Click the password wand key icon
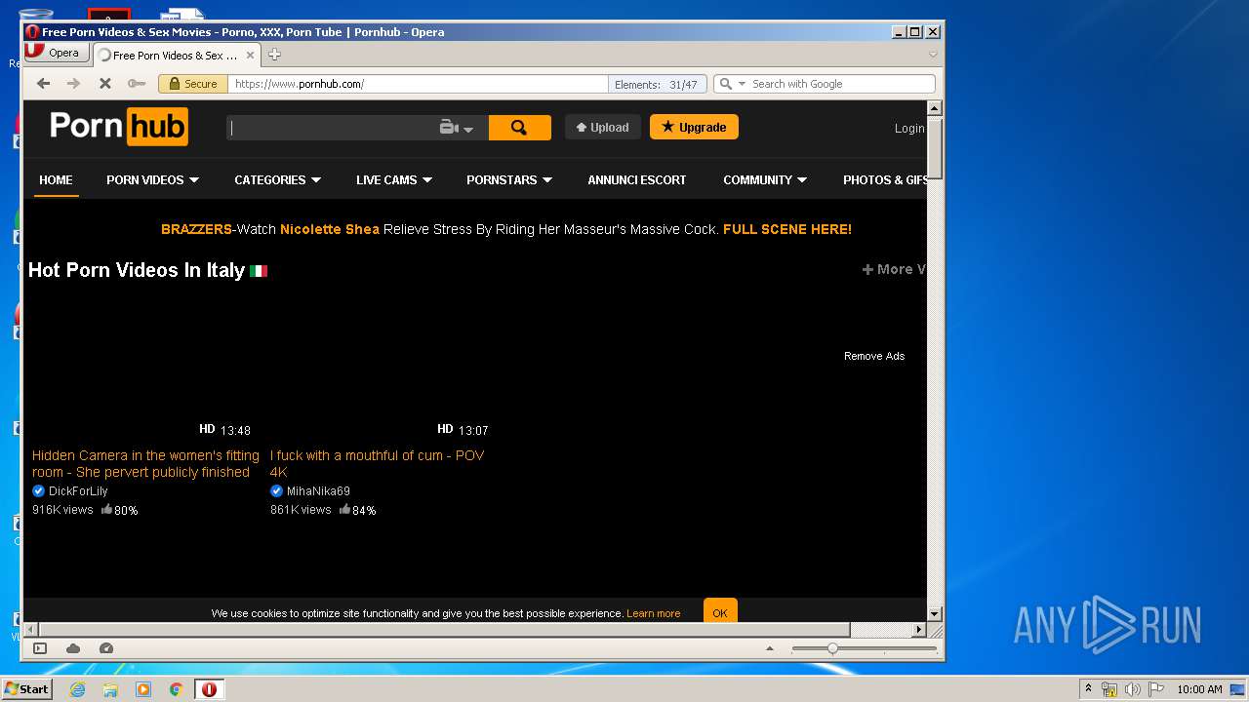 (137, 84)
